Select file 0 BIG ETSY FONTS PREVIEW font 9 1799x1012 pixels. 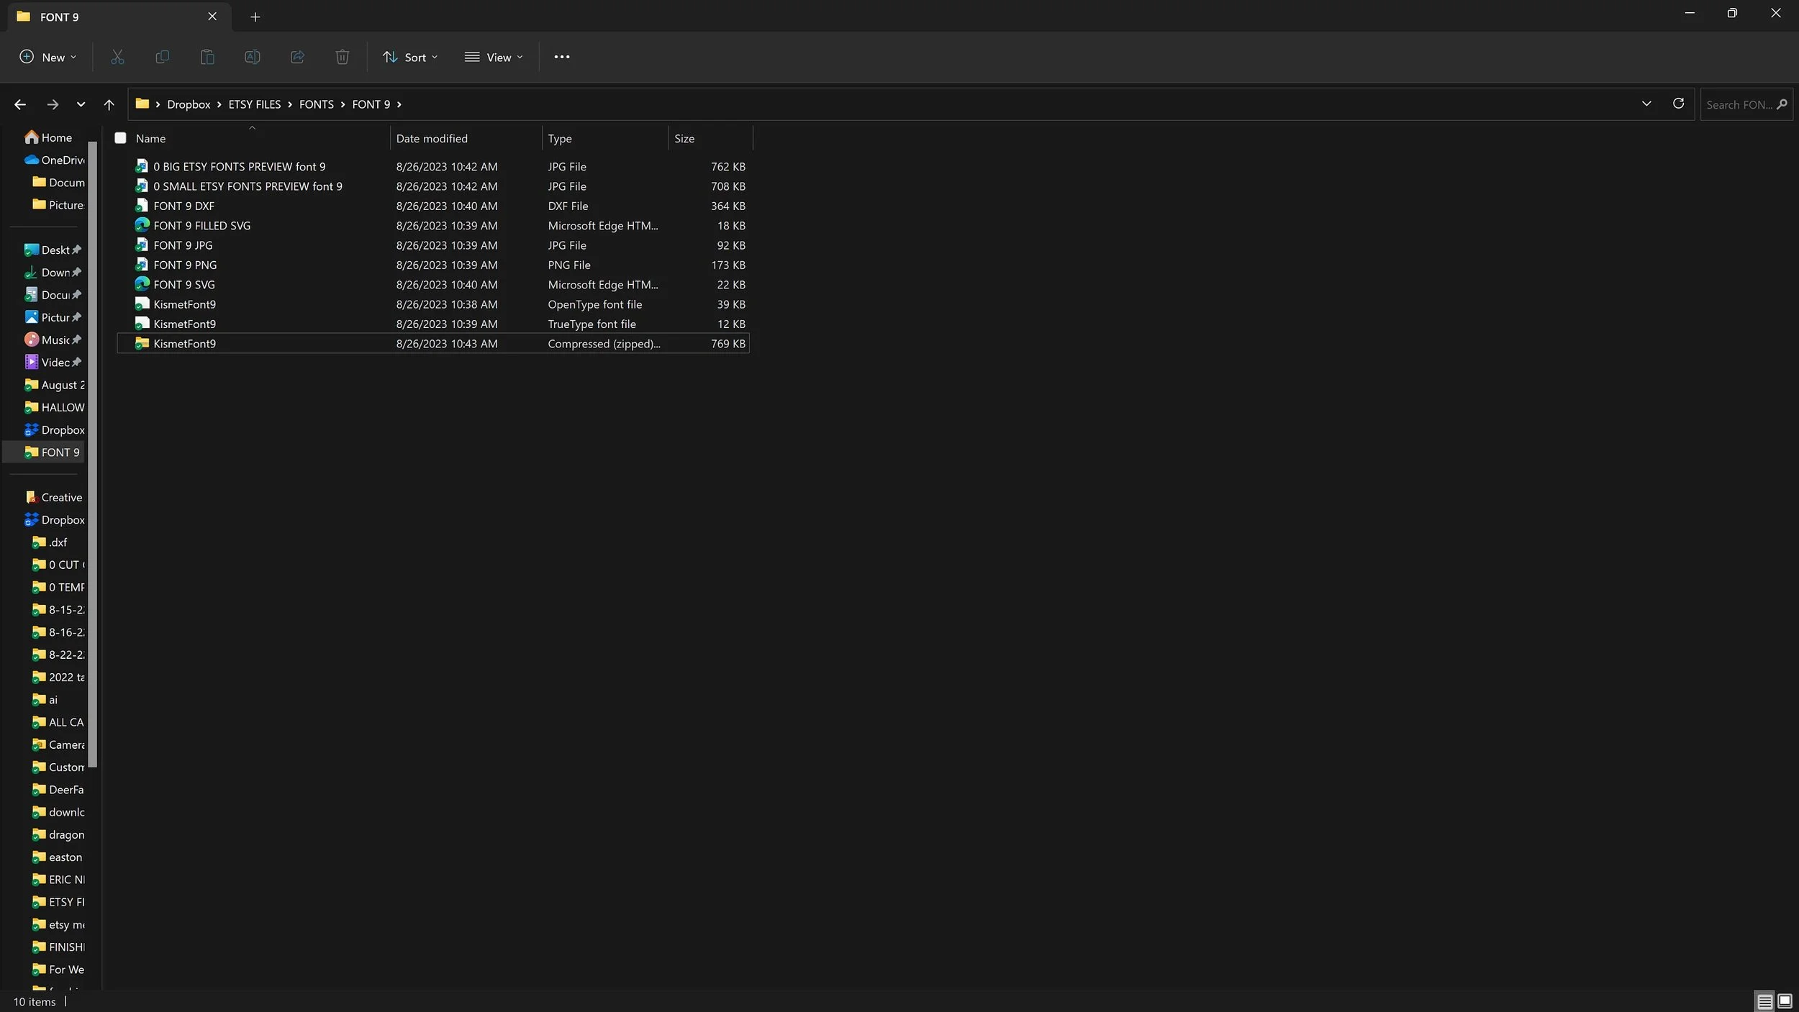coord(433,166)
